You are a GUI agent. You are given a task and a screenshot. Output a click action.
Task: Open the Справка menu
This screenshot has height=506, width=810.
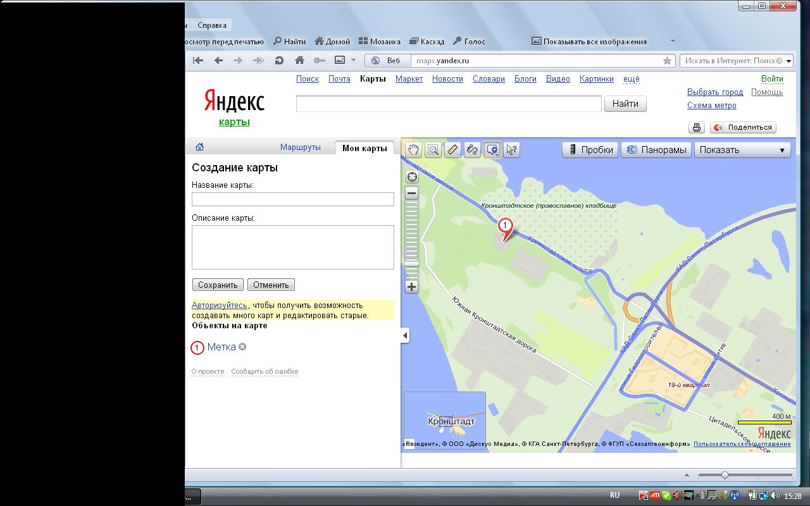coord(212,25)
